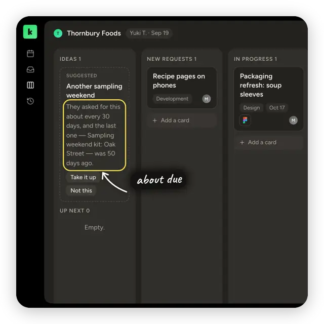
Task: Click the green k app logo
Action: (30, 32)
